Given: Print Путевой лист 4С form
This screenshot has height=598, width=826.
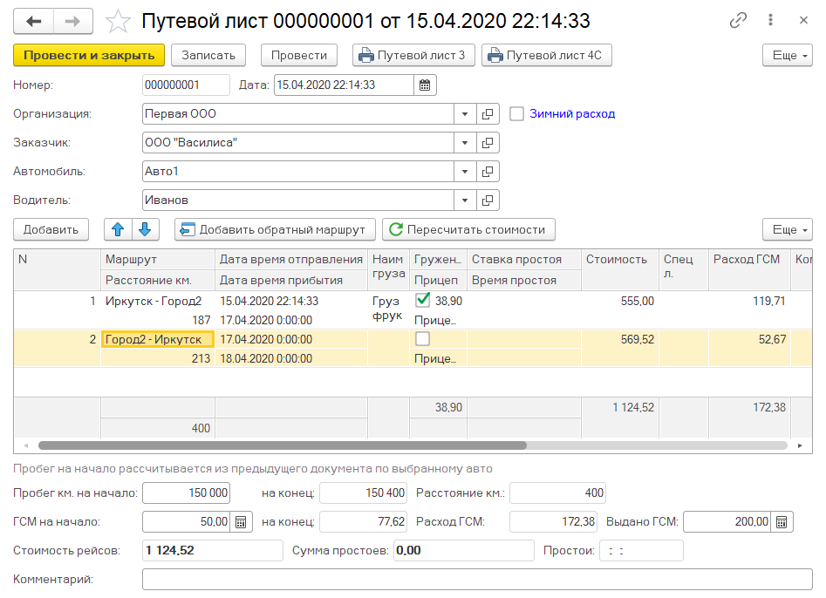Looking at the screenshot, I should (x=547, y=55).
